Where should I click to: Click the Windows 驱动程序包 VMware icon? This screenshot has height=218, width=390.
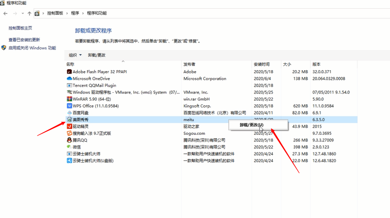point(69,92)
